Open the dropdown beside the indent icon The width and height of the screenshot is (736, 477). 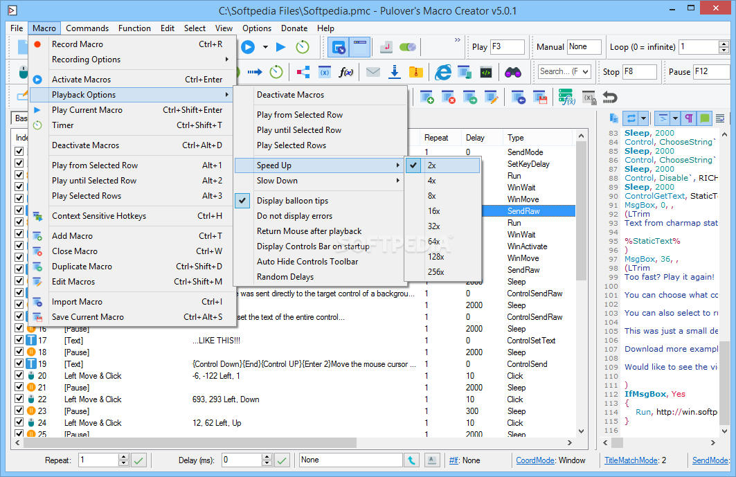675,118
